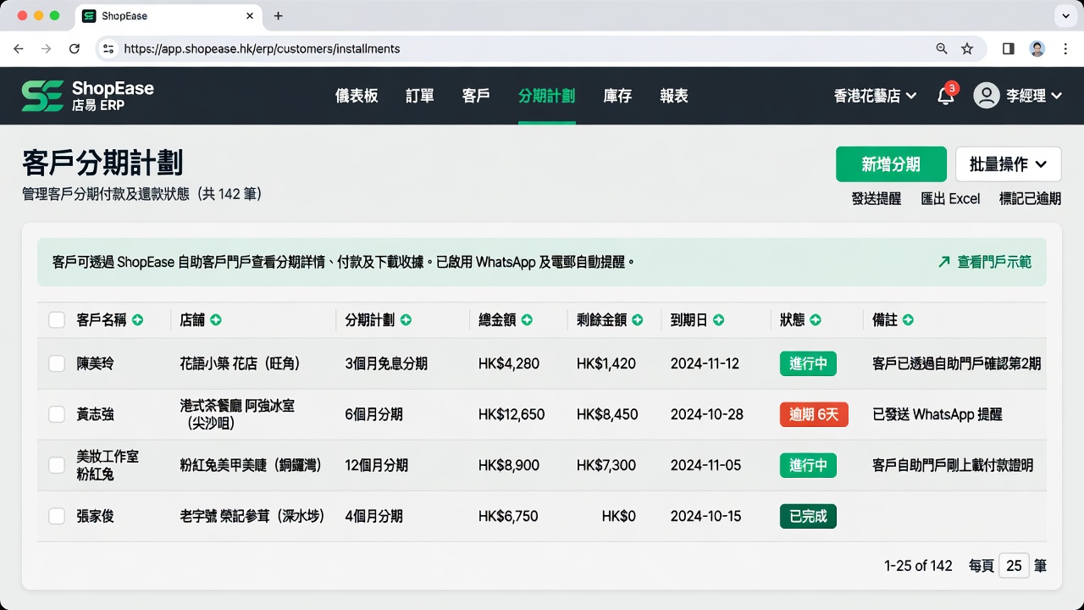Select the 美妝工作室 粉紅兔 row checkbox
Image resolution: width=1084 pixels, height=610 pixels.
pos(57,465)
